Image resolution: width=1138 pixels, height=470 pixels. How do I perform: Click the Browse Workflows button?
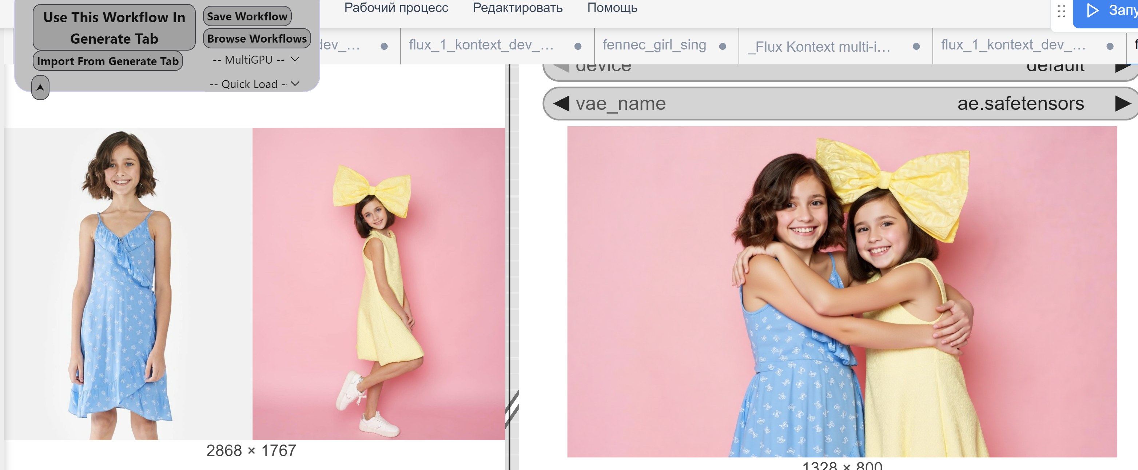[257, 39]
